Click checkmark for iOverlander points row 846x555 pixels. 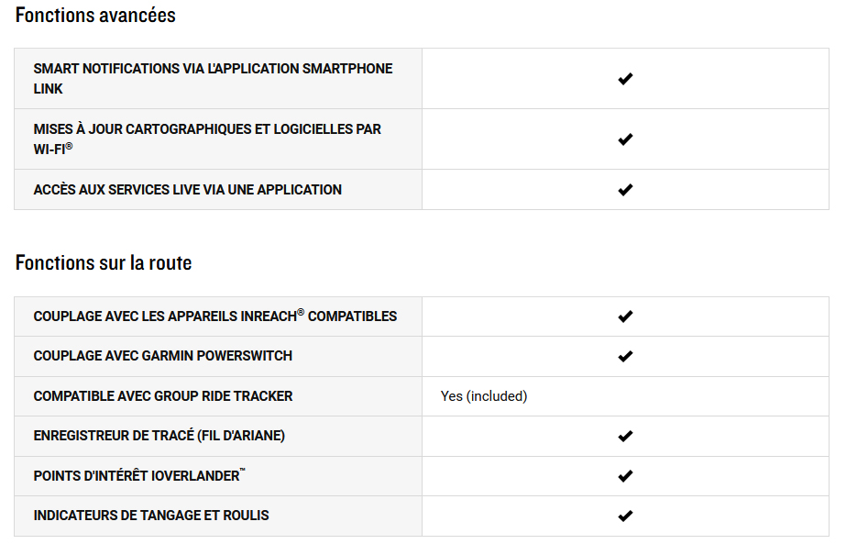click(625, 475)
